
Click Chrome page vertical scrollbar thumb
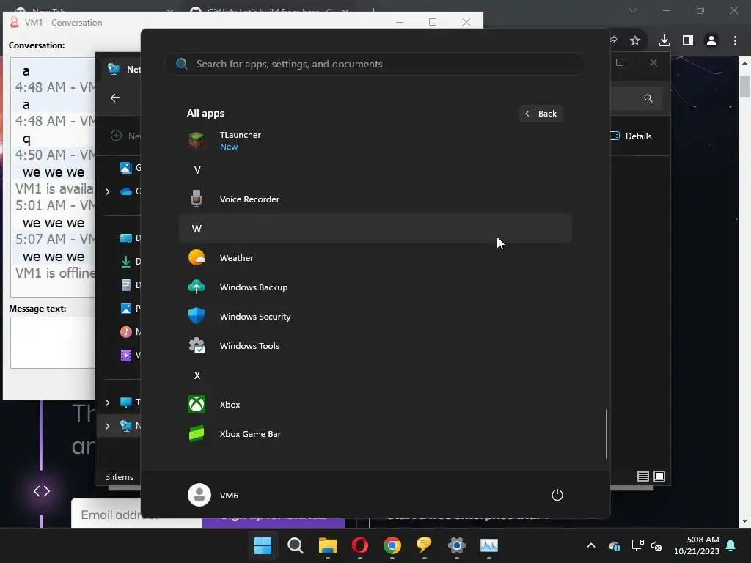pos(744,87)
